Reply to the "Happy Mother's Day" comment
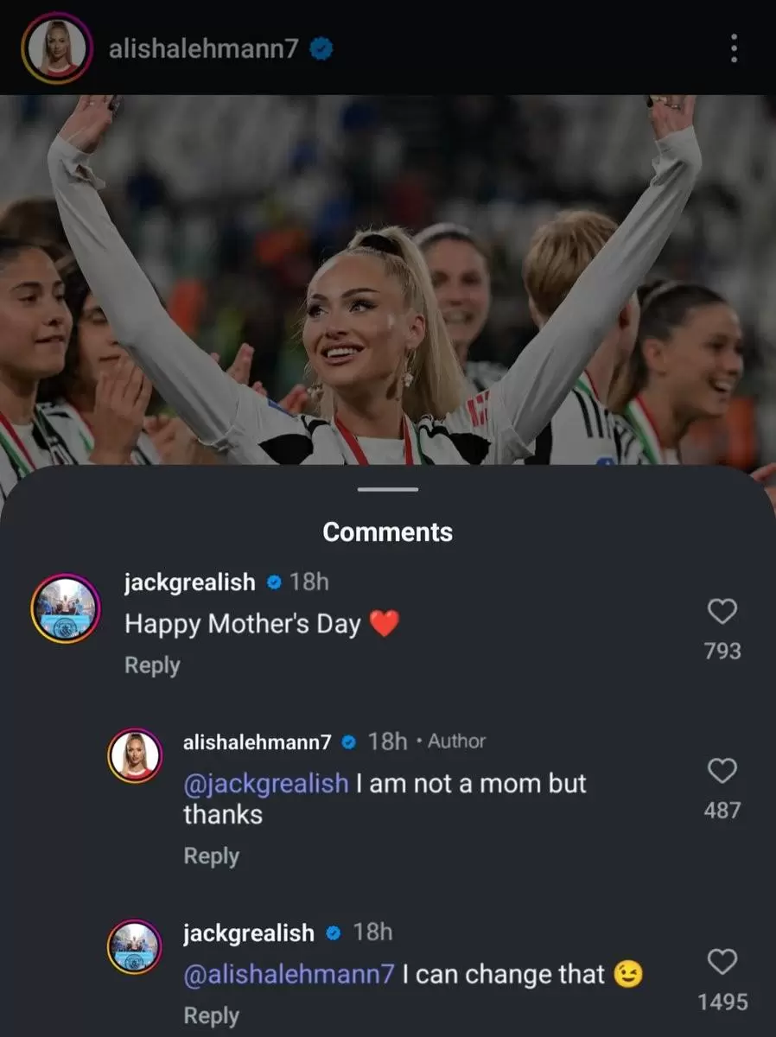776x1037 pixels. click(x=152, y=665)
